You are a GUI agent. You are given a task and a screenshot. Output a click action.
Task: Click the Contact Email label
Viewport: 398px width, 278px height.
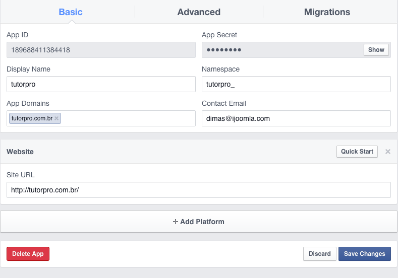(x=224, y=103)
